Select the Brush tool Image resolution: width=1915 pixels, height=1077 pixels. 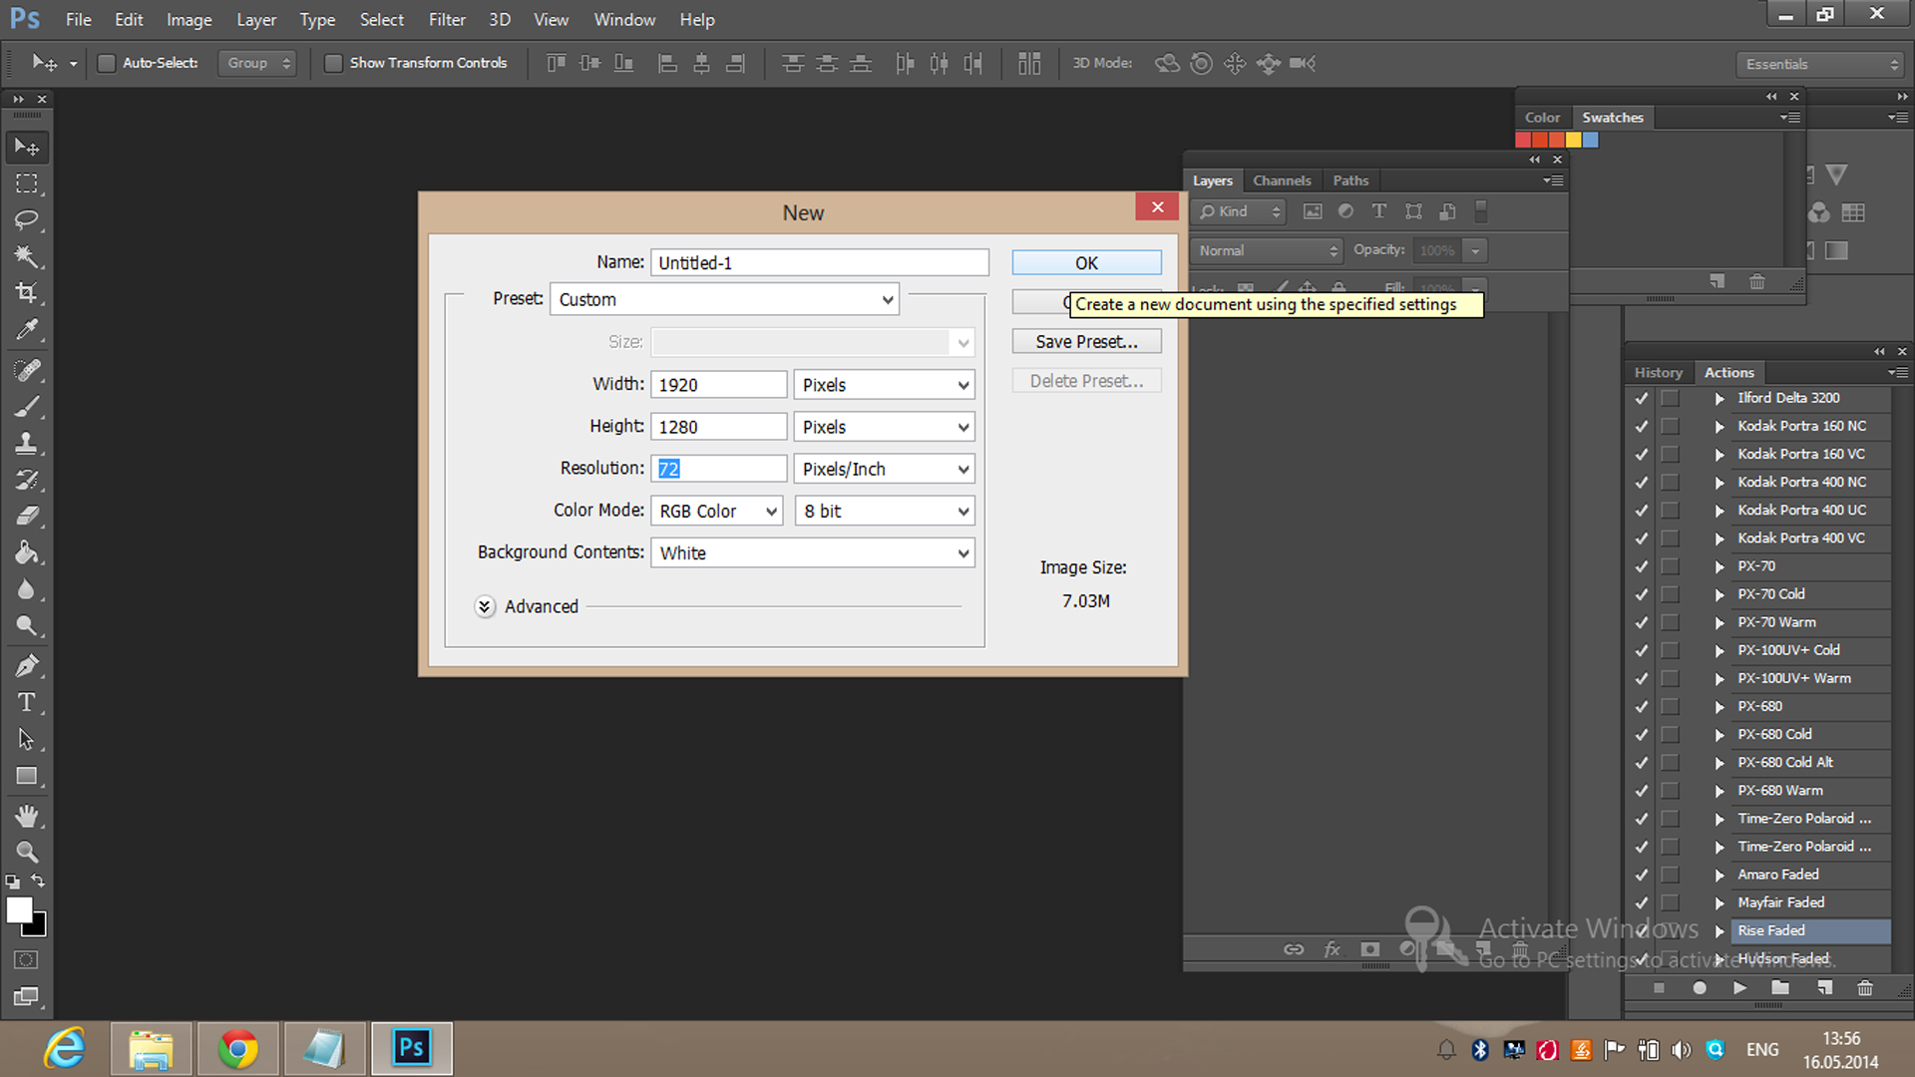point(27,407)
